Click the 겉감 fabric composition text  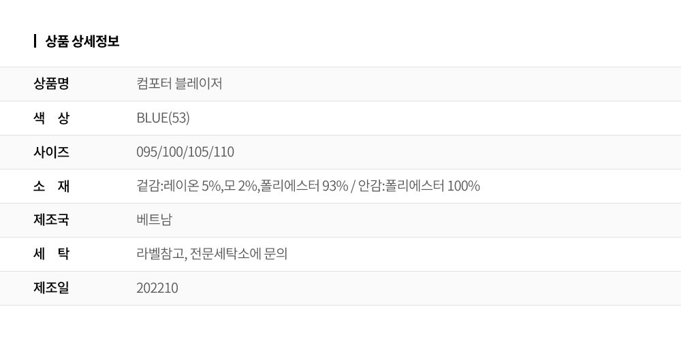pos(242,186)
